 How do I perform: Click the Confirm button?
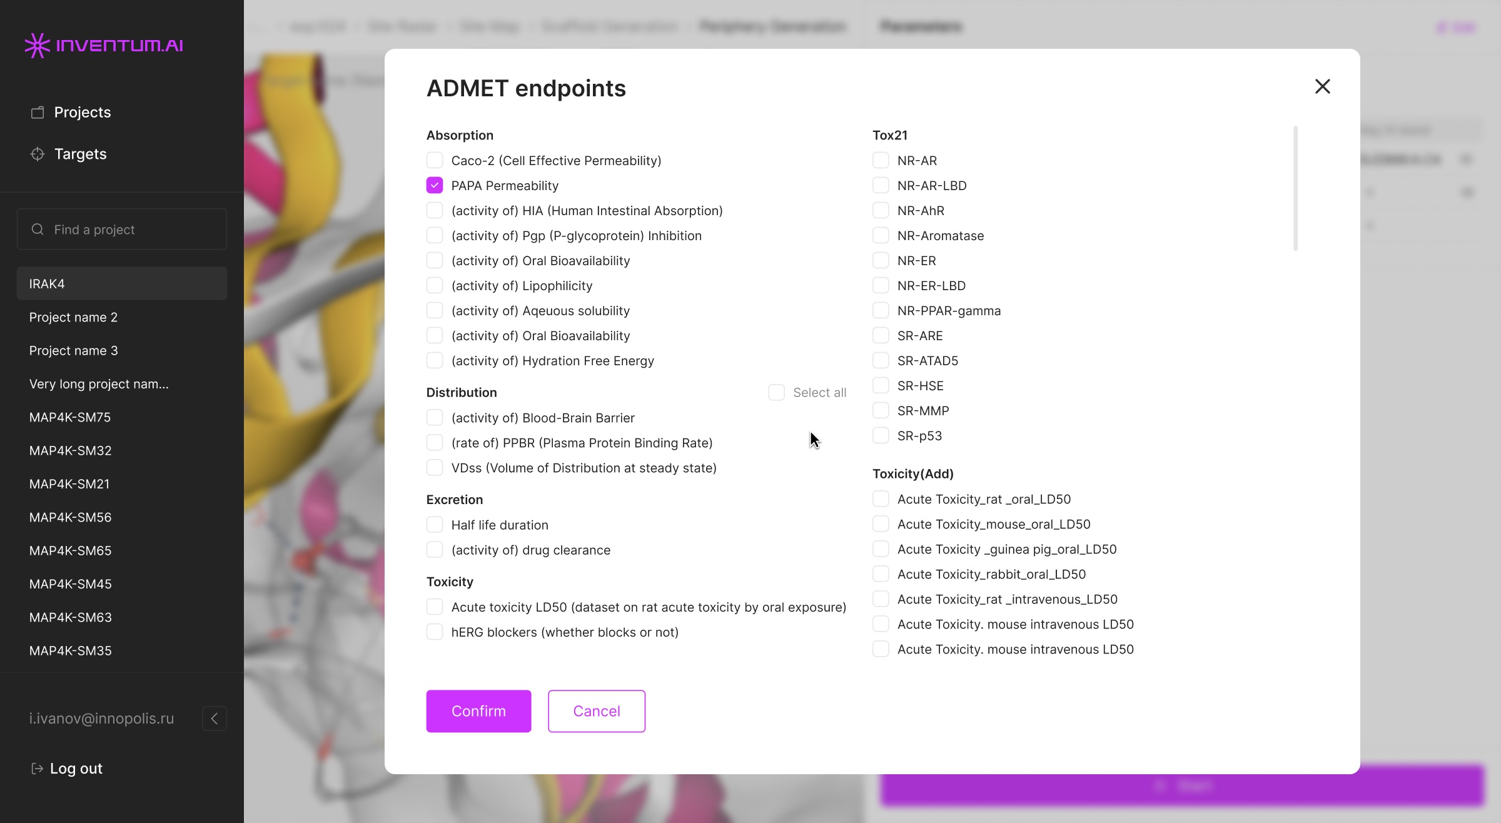(x=478, y=711)
